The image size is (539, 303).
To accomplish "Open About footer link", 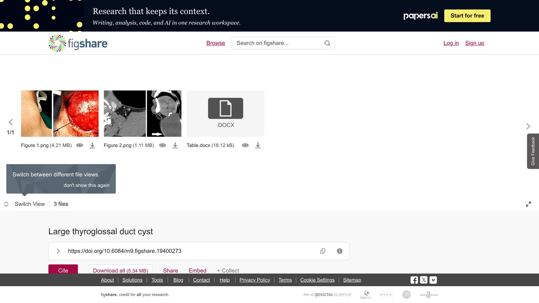I will [107, 280].
